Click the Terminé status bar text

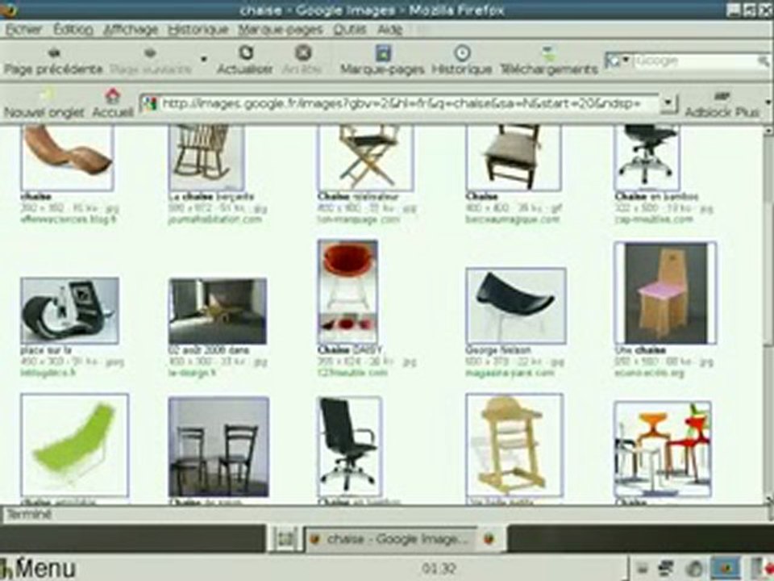[x=29, y=514]
